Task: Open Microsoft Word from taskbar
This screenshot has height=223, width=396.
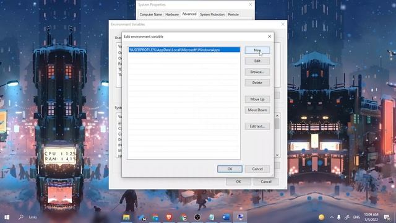Action: pyautogui.click(x=226, y=217)
